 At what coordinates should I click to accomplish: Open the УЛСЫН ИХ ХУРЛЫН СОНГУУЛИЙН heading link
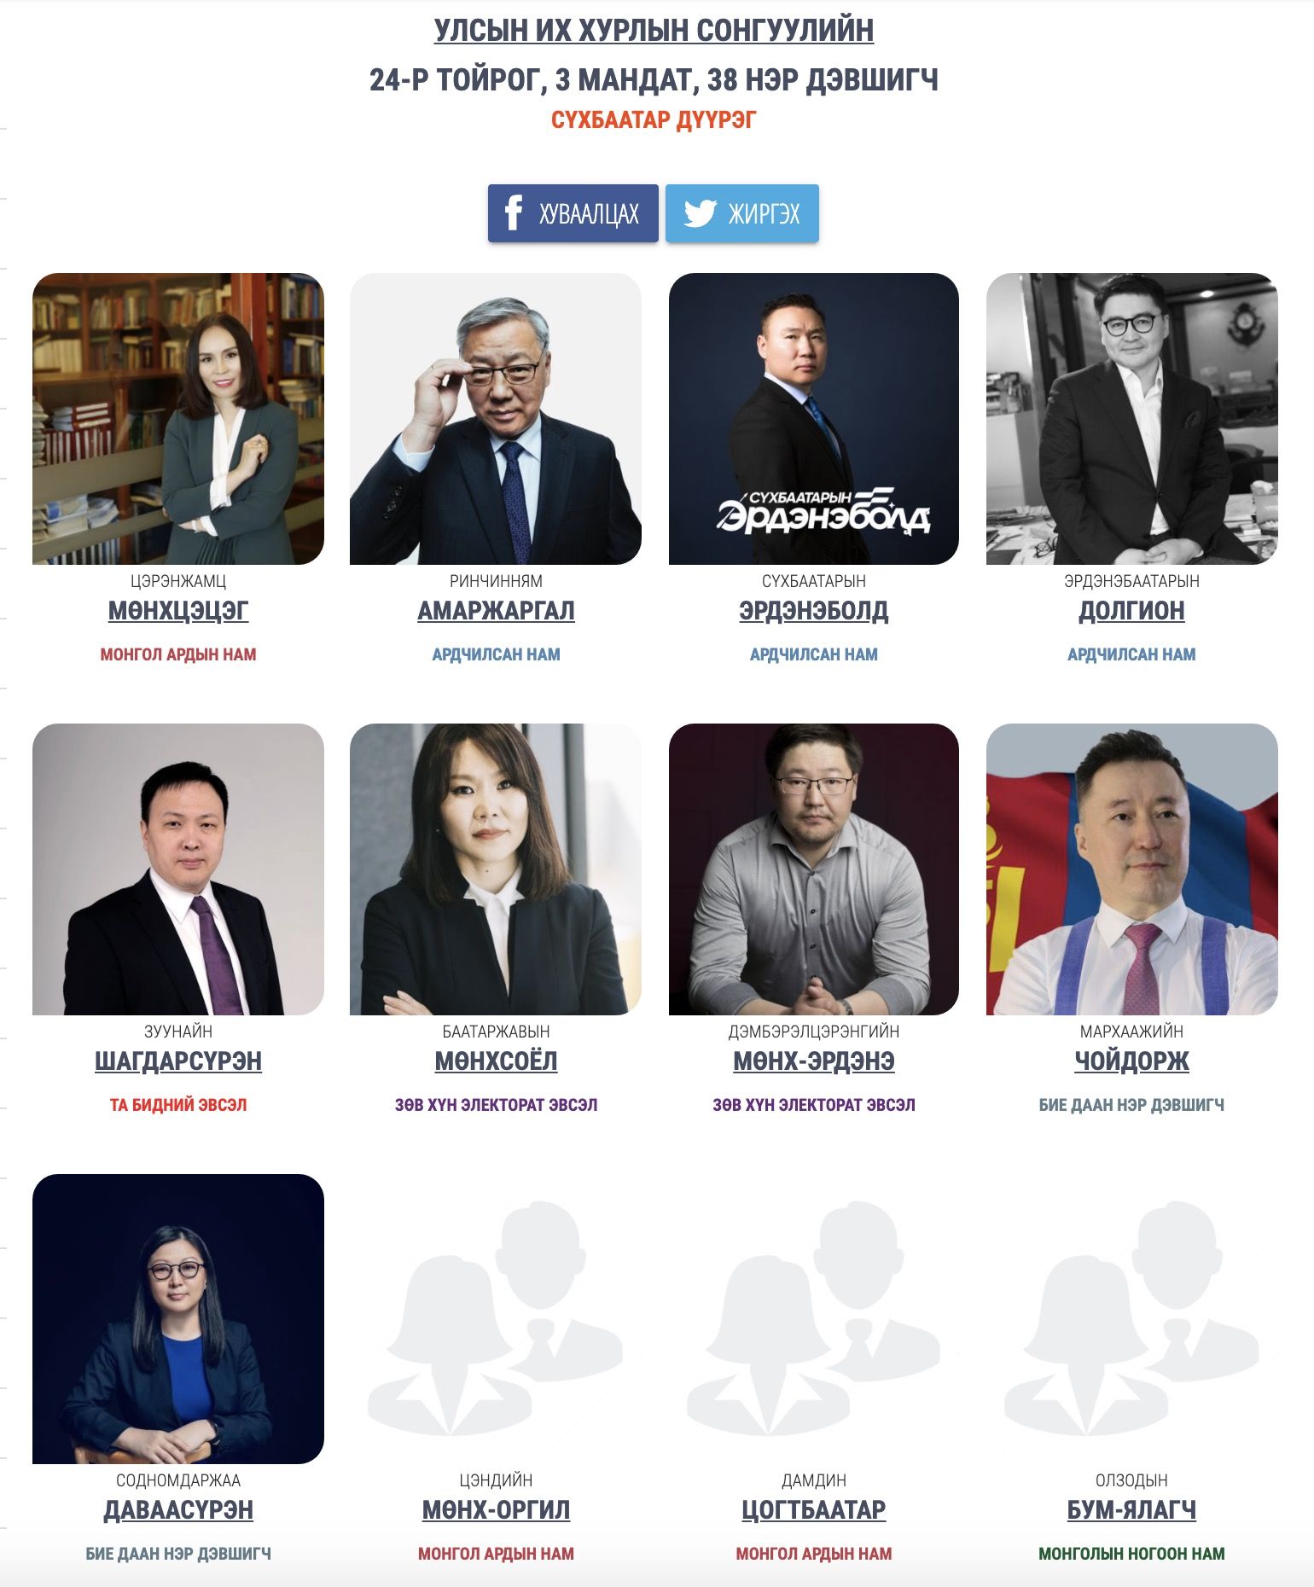pos(654,31)
